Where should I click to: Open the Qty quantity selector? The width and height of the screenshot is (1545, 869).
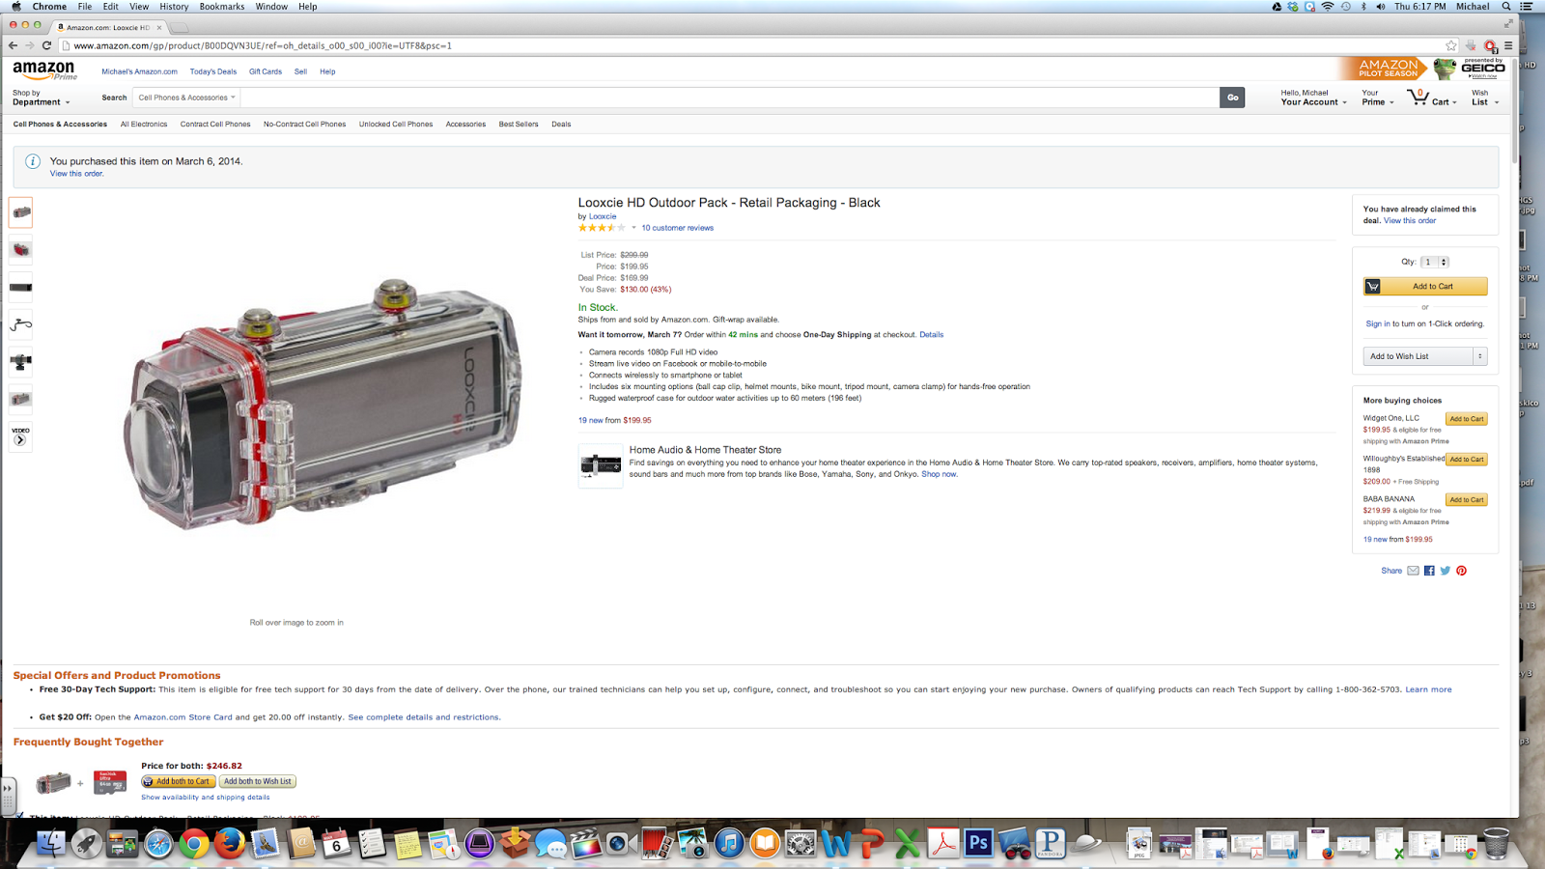coord(1434,262)
